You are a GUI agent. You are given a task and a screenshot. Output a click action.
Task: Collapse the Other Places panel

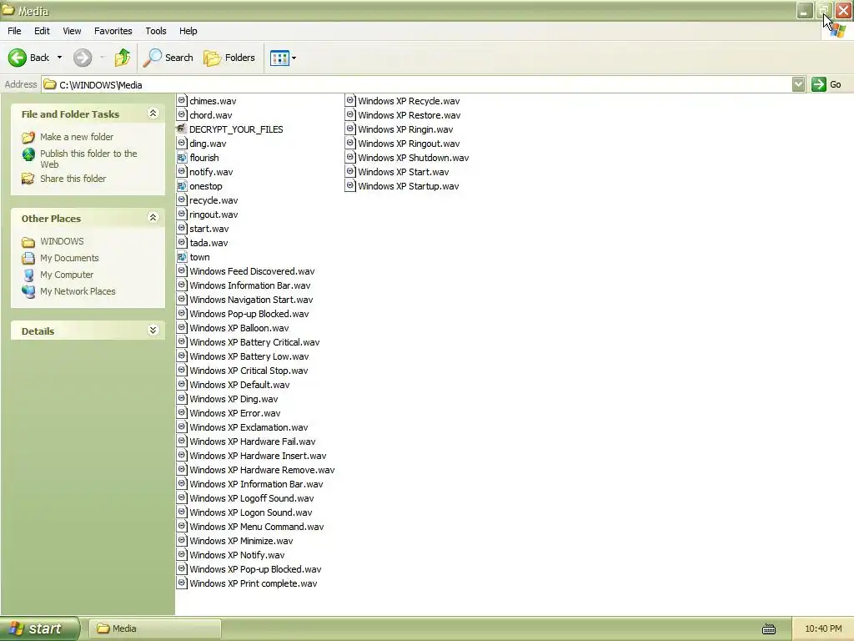pos(153,218)
